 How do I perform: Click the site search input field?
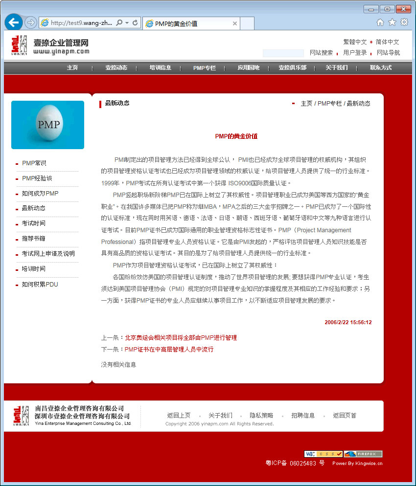pos(283,53)
